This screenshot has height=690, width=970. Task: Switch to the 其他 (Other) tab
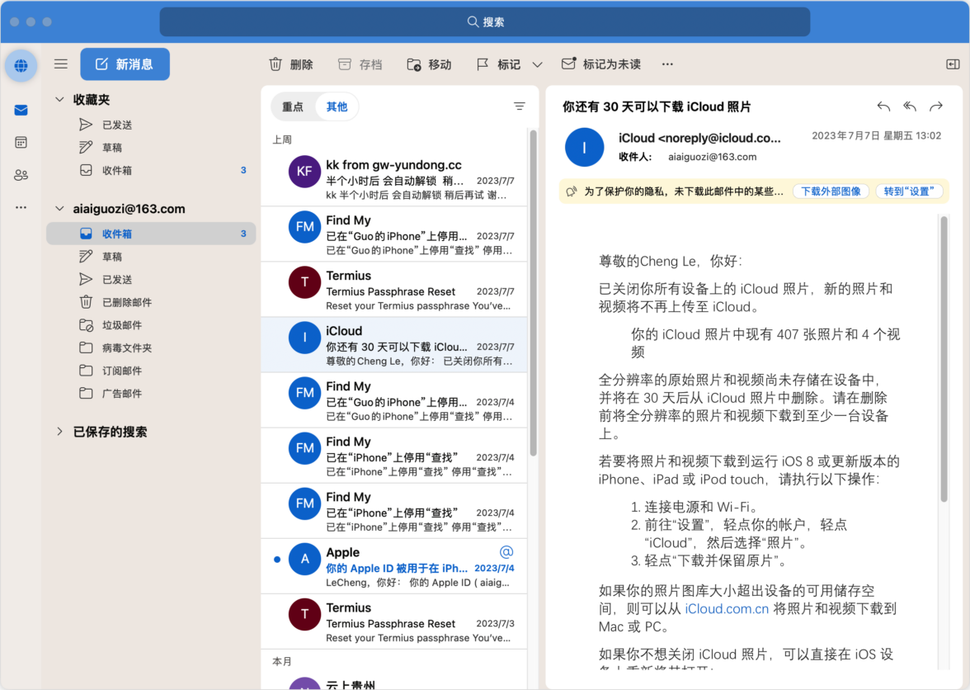pos(337,106)
